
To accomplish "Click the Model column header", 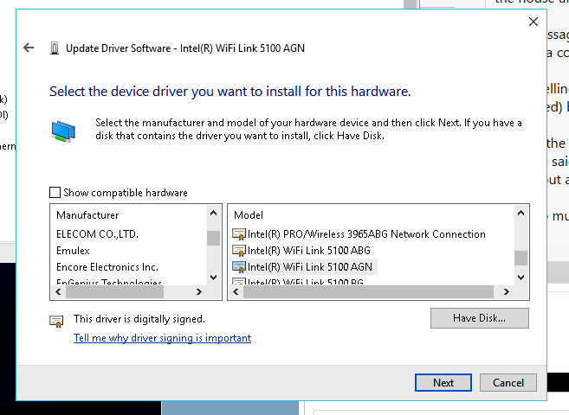I will (249, 215).
